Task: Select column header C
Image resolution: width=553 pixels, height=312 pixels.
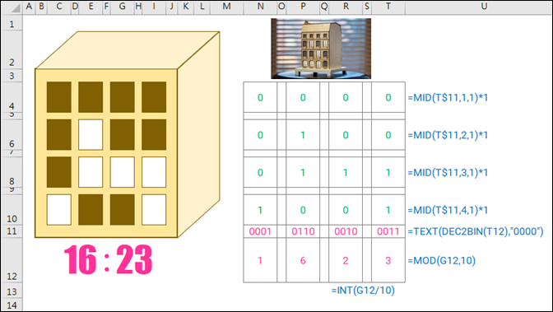Action: [59, 7]
